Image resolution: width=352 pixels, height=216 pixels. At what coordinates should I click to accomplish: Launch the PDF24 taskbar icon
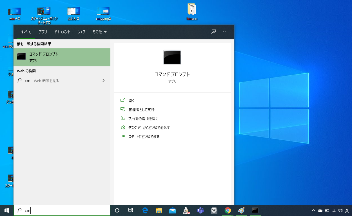tap(186, 210)
